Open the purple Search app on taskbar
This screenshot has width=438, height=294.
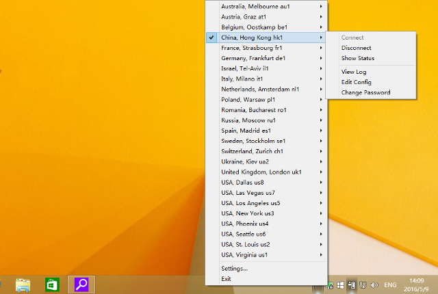coord(81,284)
